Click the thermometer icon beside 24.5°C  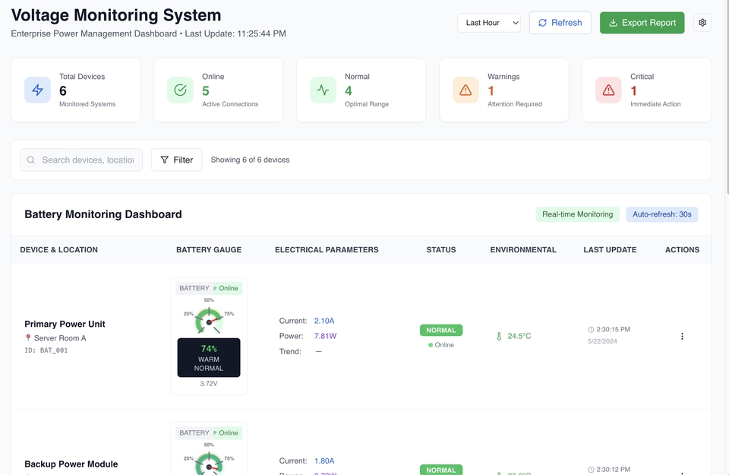click(x=499, y=337)
